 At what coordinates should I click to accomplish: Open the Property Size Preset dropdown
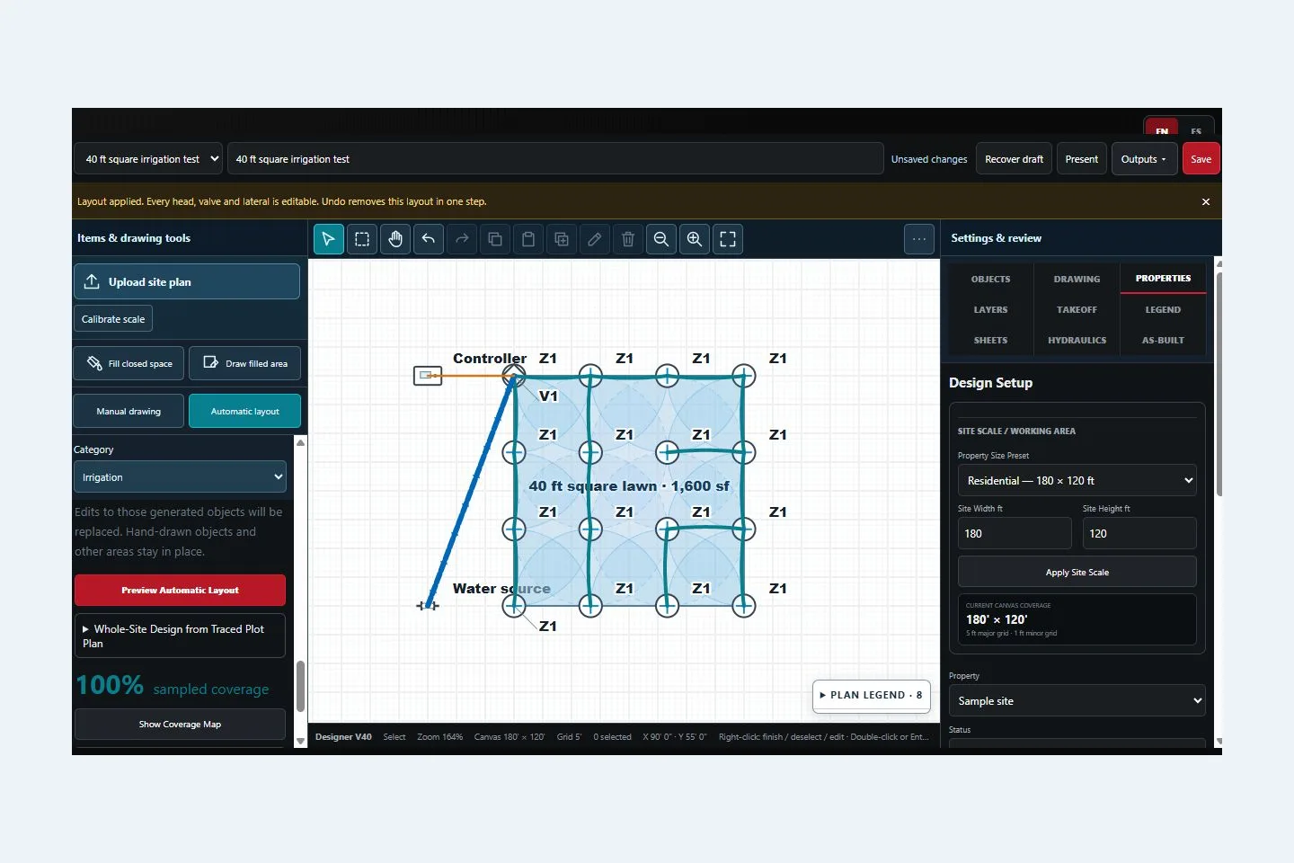[1077, 481]
